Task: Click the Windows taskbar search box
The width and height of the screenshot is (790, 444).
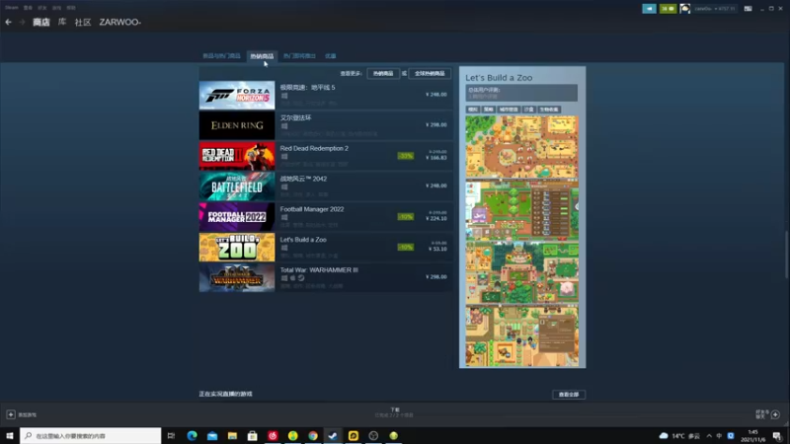Action: click(91, 435)
